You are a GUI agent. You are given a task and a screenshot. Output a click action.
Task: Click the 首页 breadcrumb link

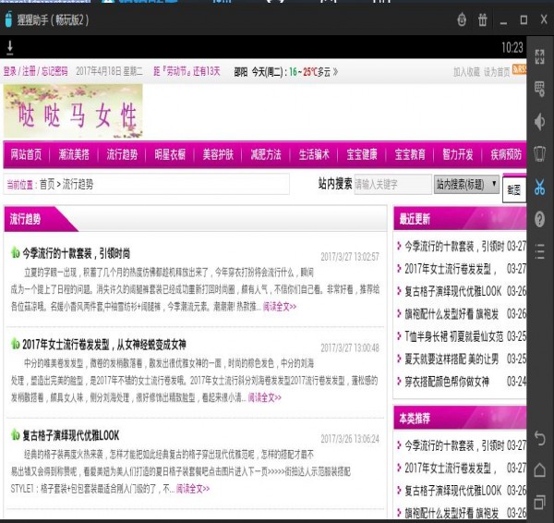[47, 184]
